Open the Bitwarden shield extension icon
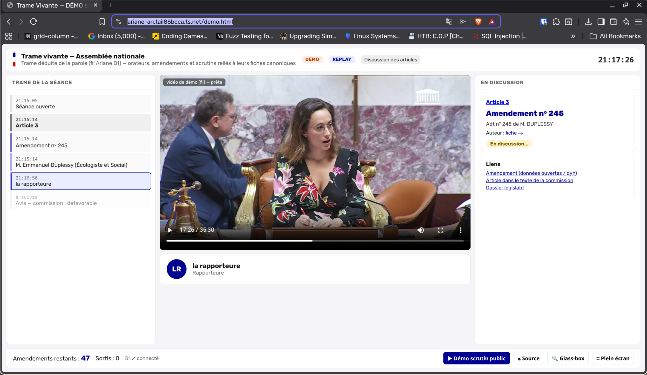This screenshot has height=375, width=647. 544,22
